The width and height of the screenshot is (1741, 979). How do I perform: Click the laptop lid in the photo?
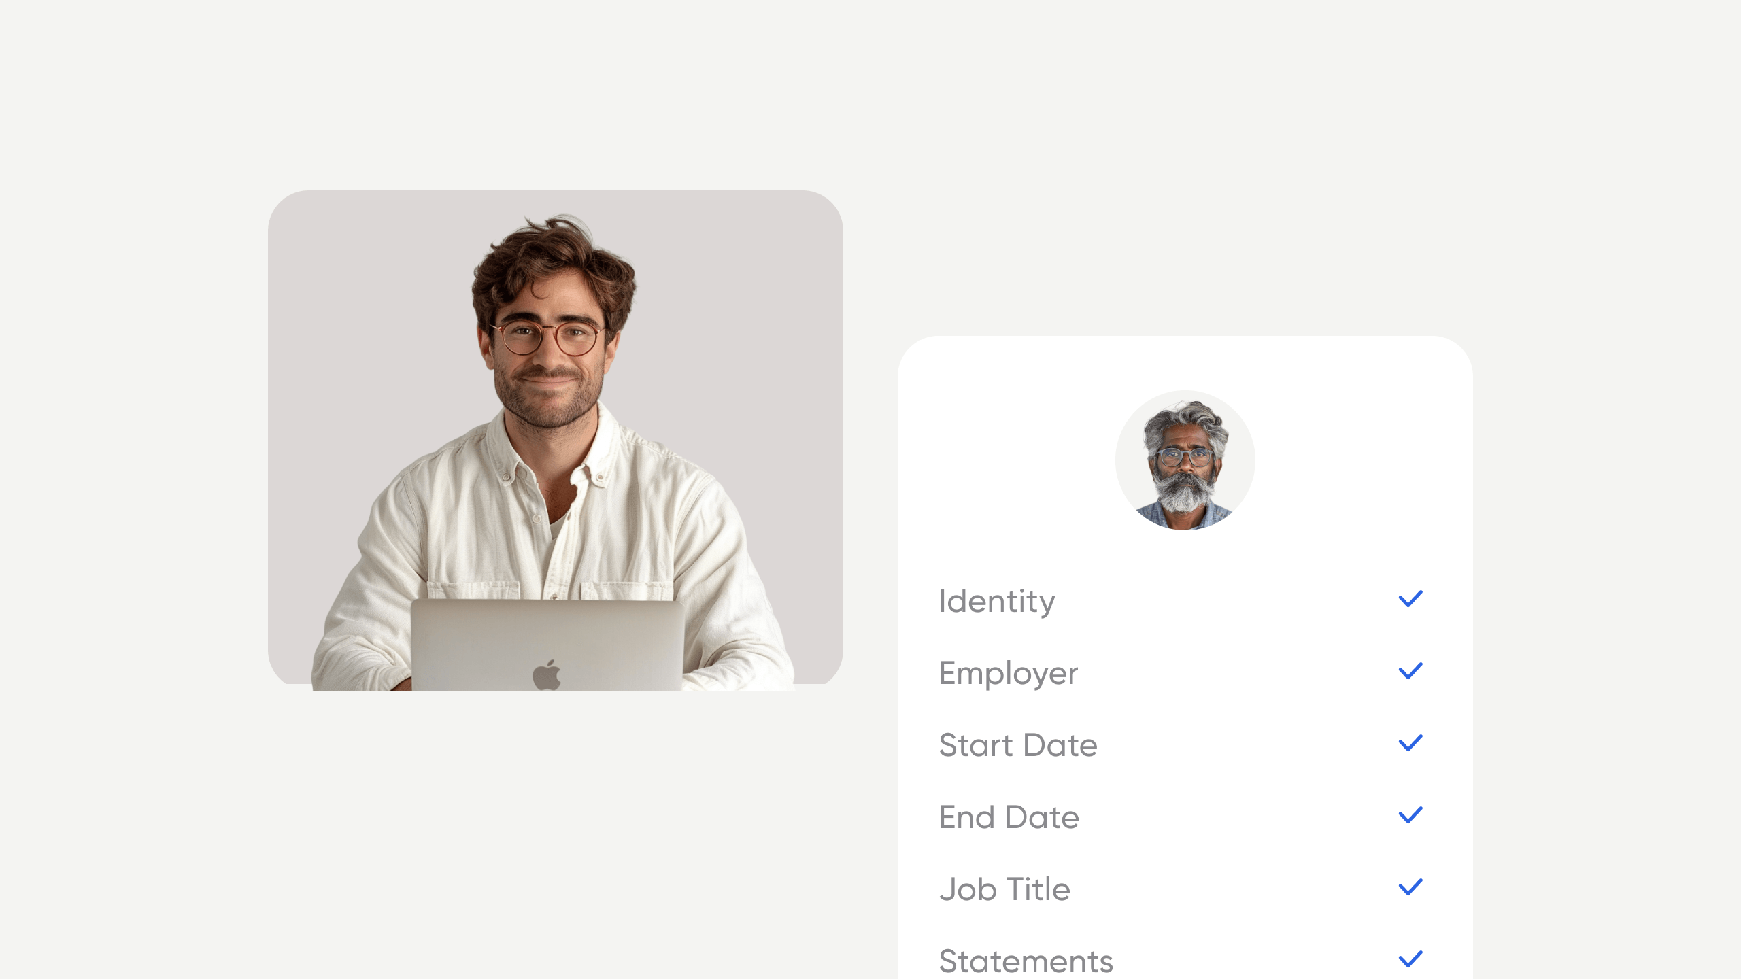coord(547,645)
